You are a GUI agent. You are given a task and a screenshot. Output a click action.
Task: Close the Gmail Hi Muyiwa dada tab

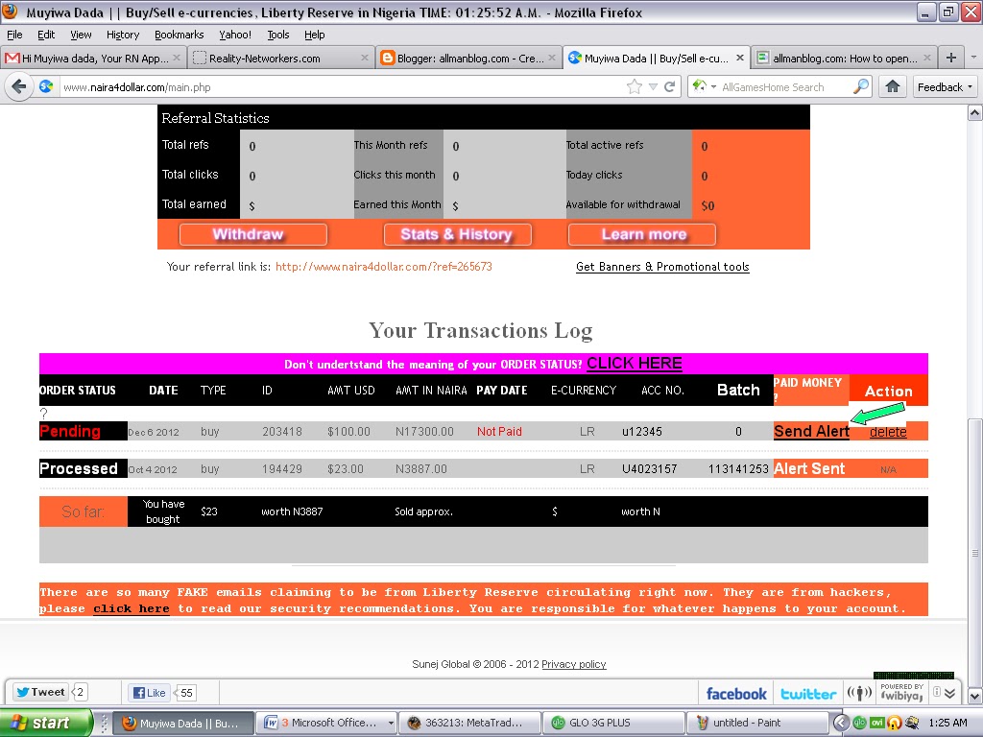click(x=177, y=58)
